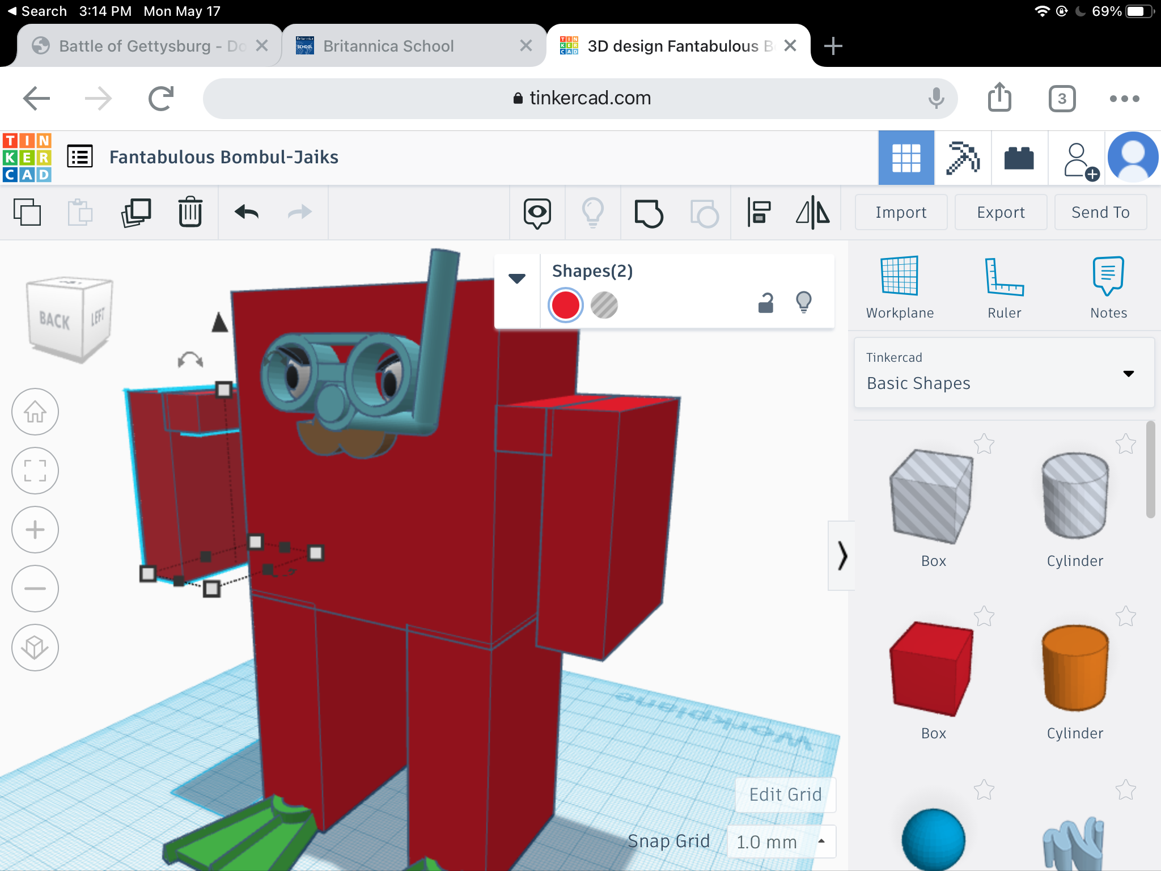Collapse the Shapes(2) inspector panel

click(x=517, y=278)
